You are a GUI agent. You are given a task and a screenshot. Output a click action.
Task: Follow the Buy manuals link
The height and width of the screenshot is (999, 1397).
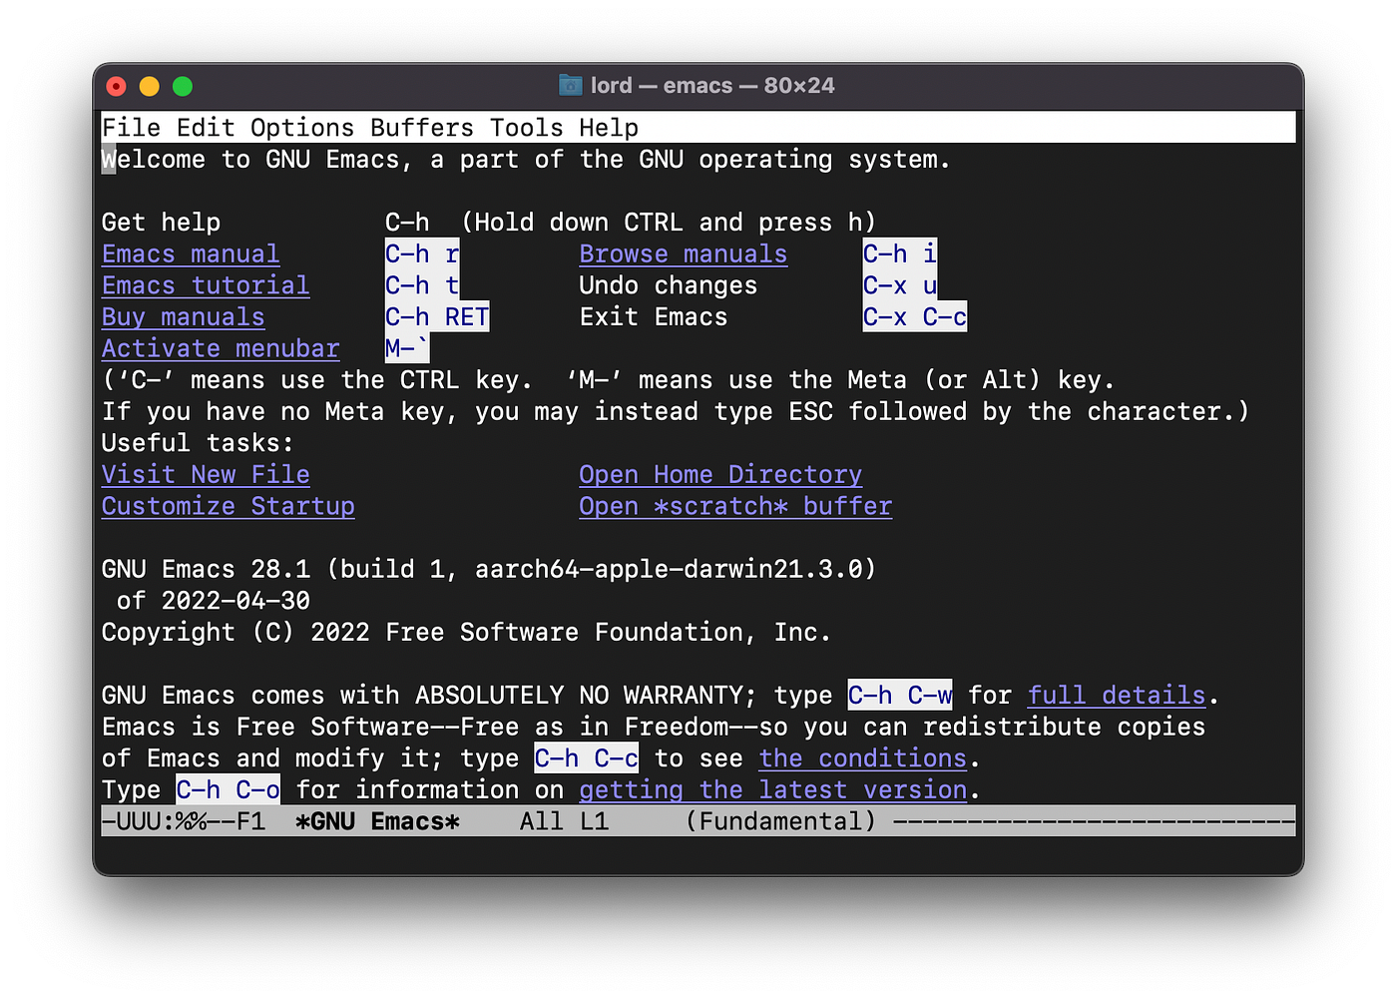click(183, 316)
